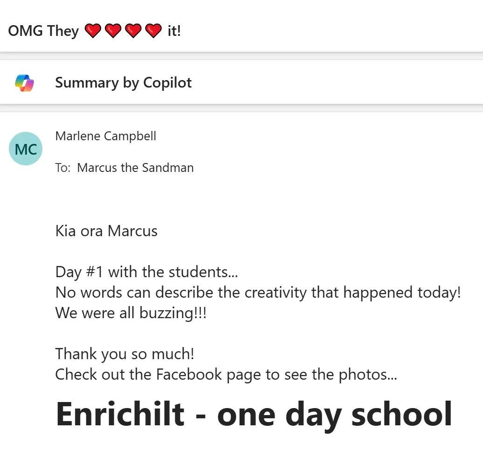Click the third red heart emoji
Screen dimensions: 483x450
pos(133,31)
